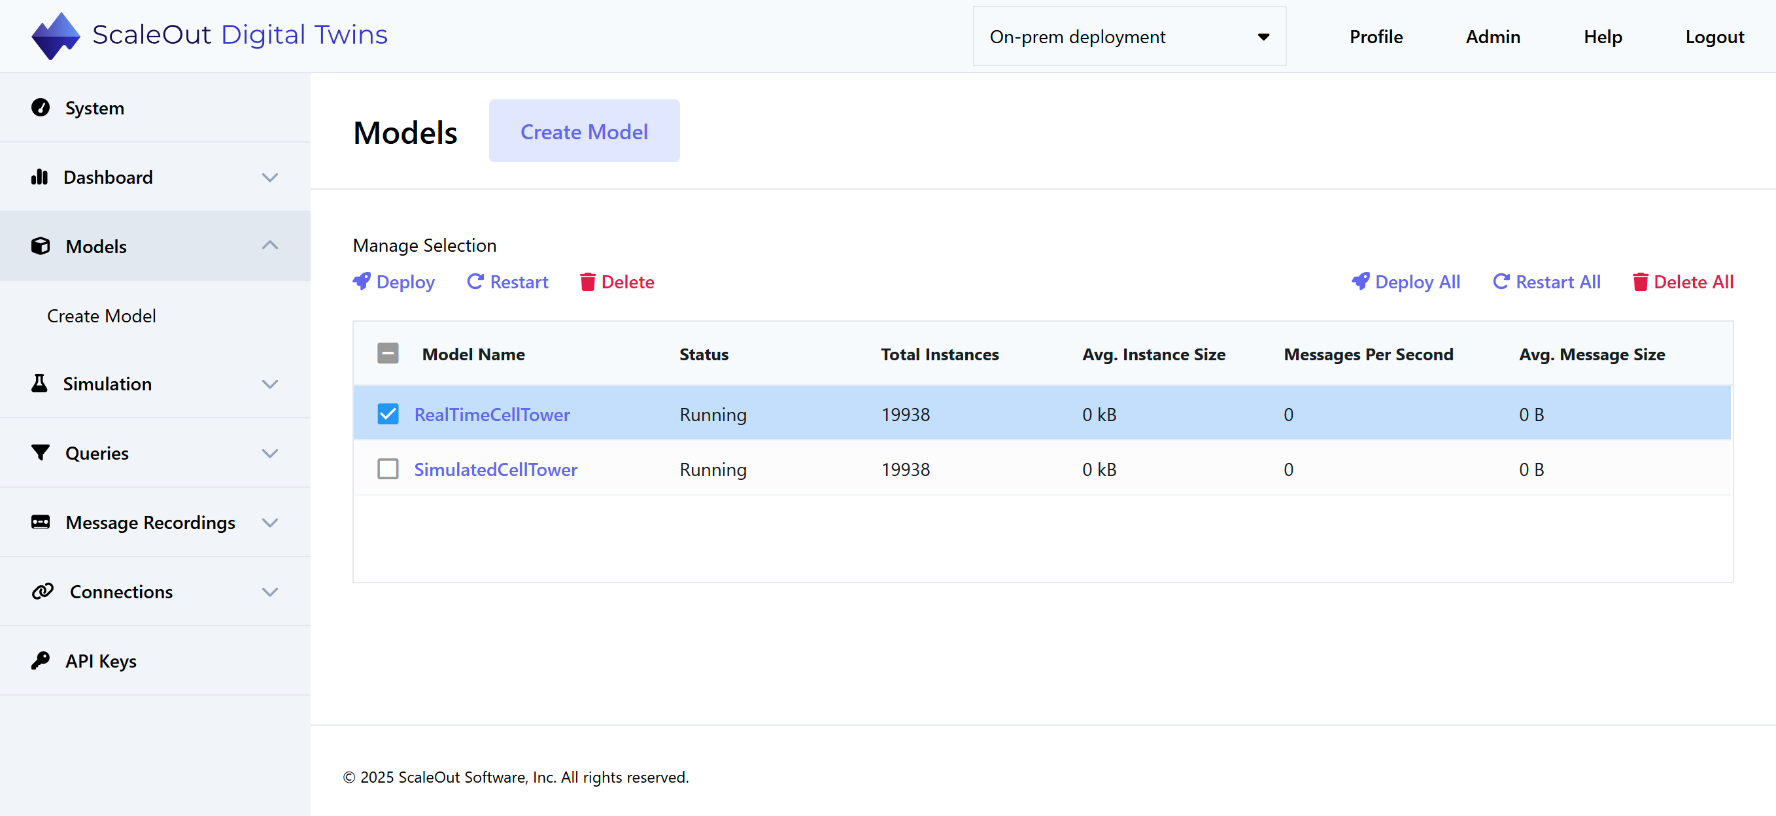Open the Help menu item
Screen dimensions: 1776x816
[1602, 37]
